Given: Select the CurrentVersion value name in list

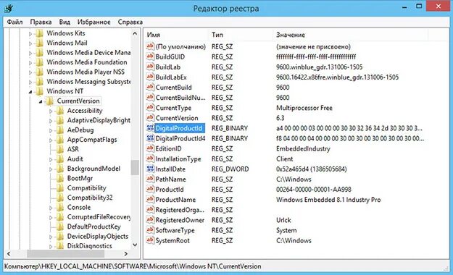Looking at the screenshot, I should pyautogui.click(x=177, y=118).
